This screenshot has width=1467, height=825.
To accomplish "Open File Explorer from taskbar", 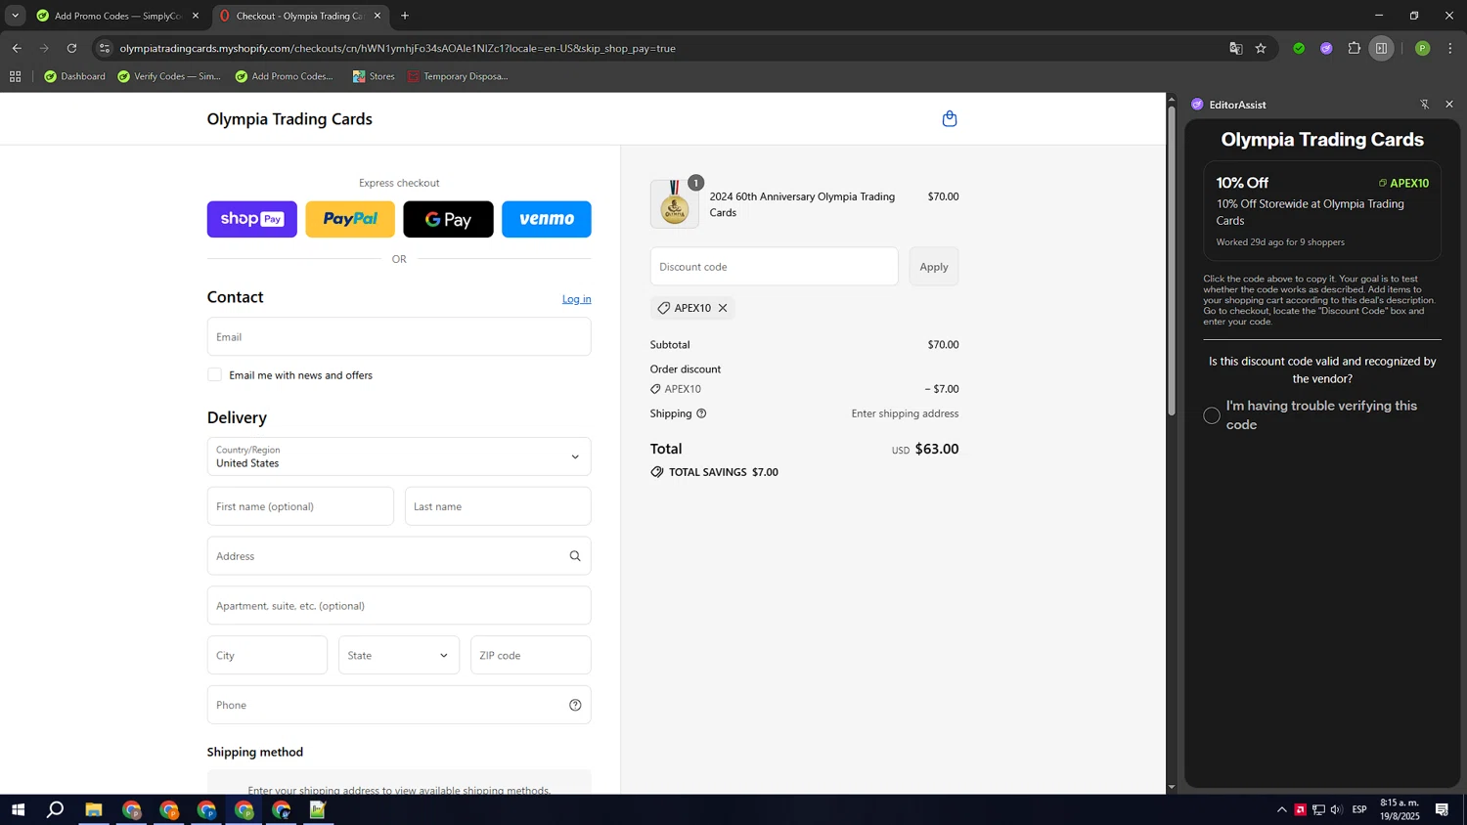I will (94, 809).
